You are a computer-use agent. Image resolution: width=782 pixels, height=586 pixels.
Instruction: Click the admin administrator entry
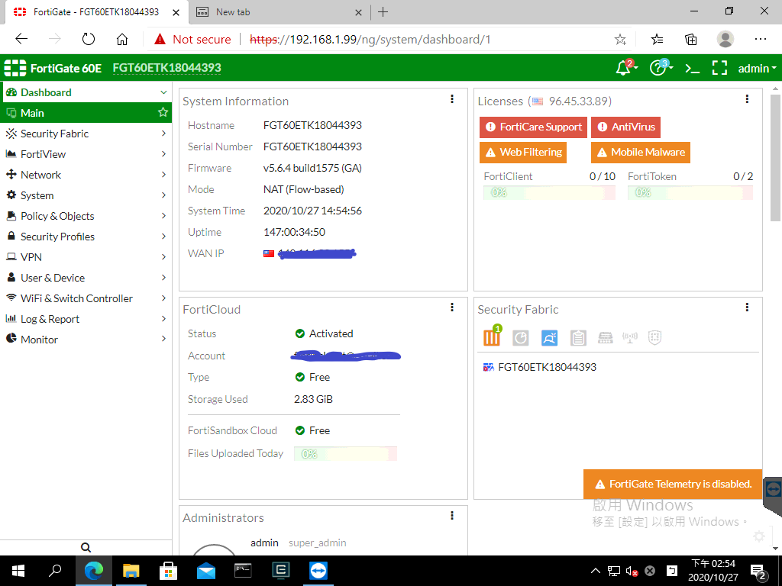[x=264, y=543]
